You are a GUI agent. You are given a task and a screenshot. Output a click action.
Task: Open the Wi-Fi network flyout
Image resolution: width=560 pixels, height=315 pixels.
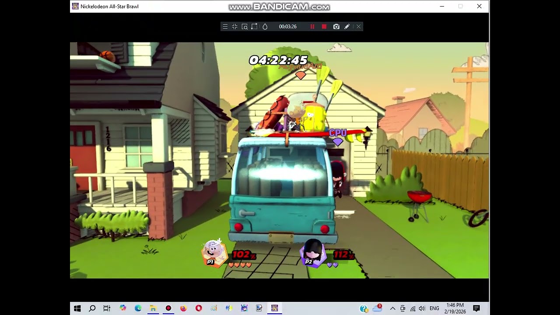click(413, 308)
